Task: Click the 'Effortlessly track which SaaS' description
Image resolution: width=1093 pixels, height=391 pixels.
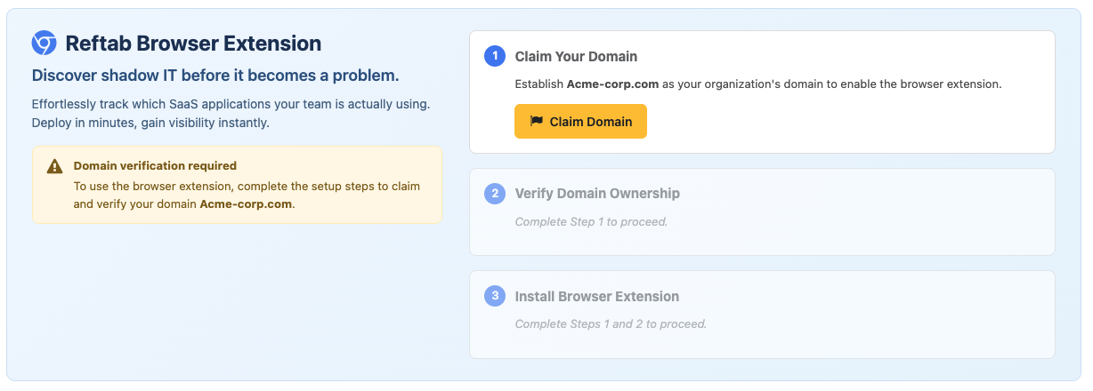Action: (x=231, y=104)
